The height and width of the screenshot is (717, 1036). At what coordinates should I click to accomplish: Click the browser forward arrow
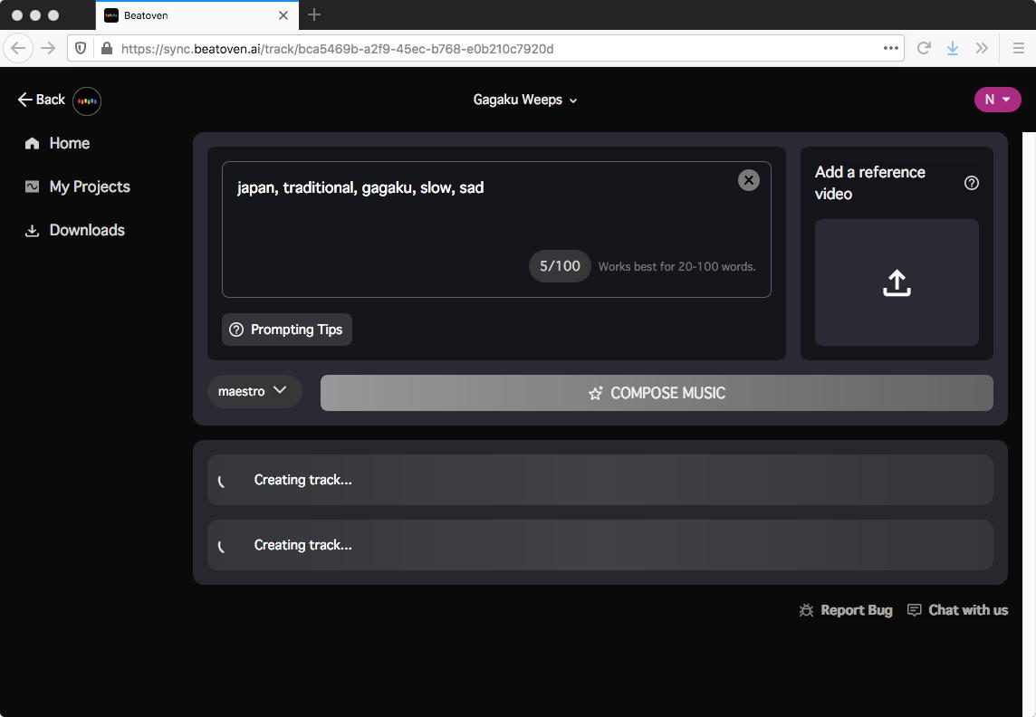(48, 48)
